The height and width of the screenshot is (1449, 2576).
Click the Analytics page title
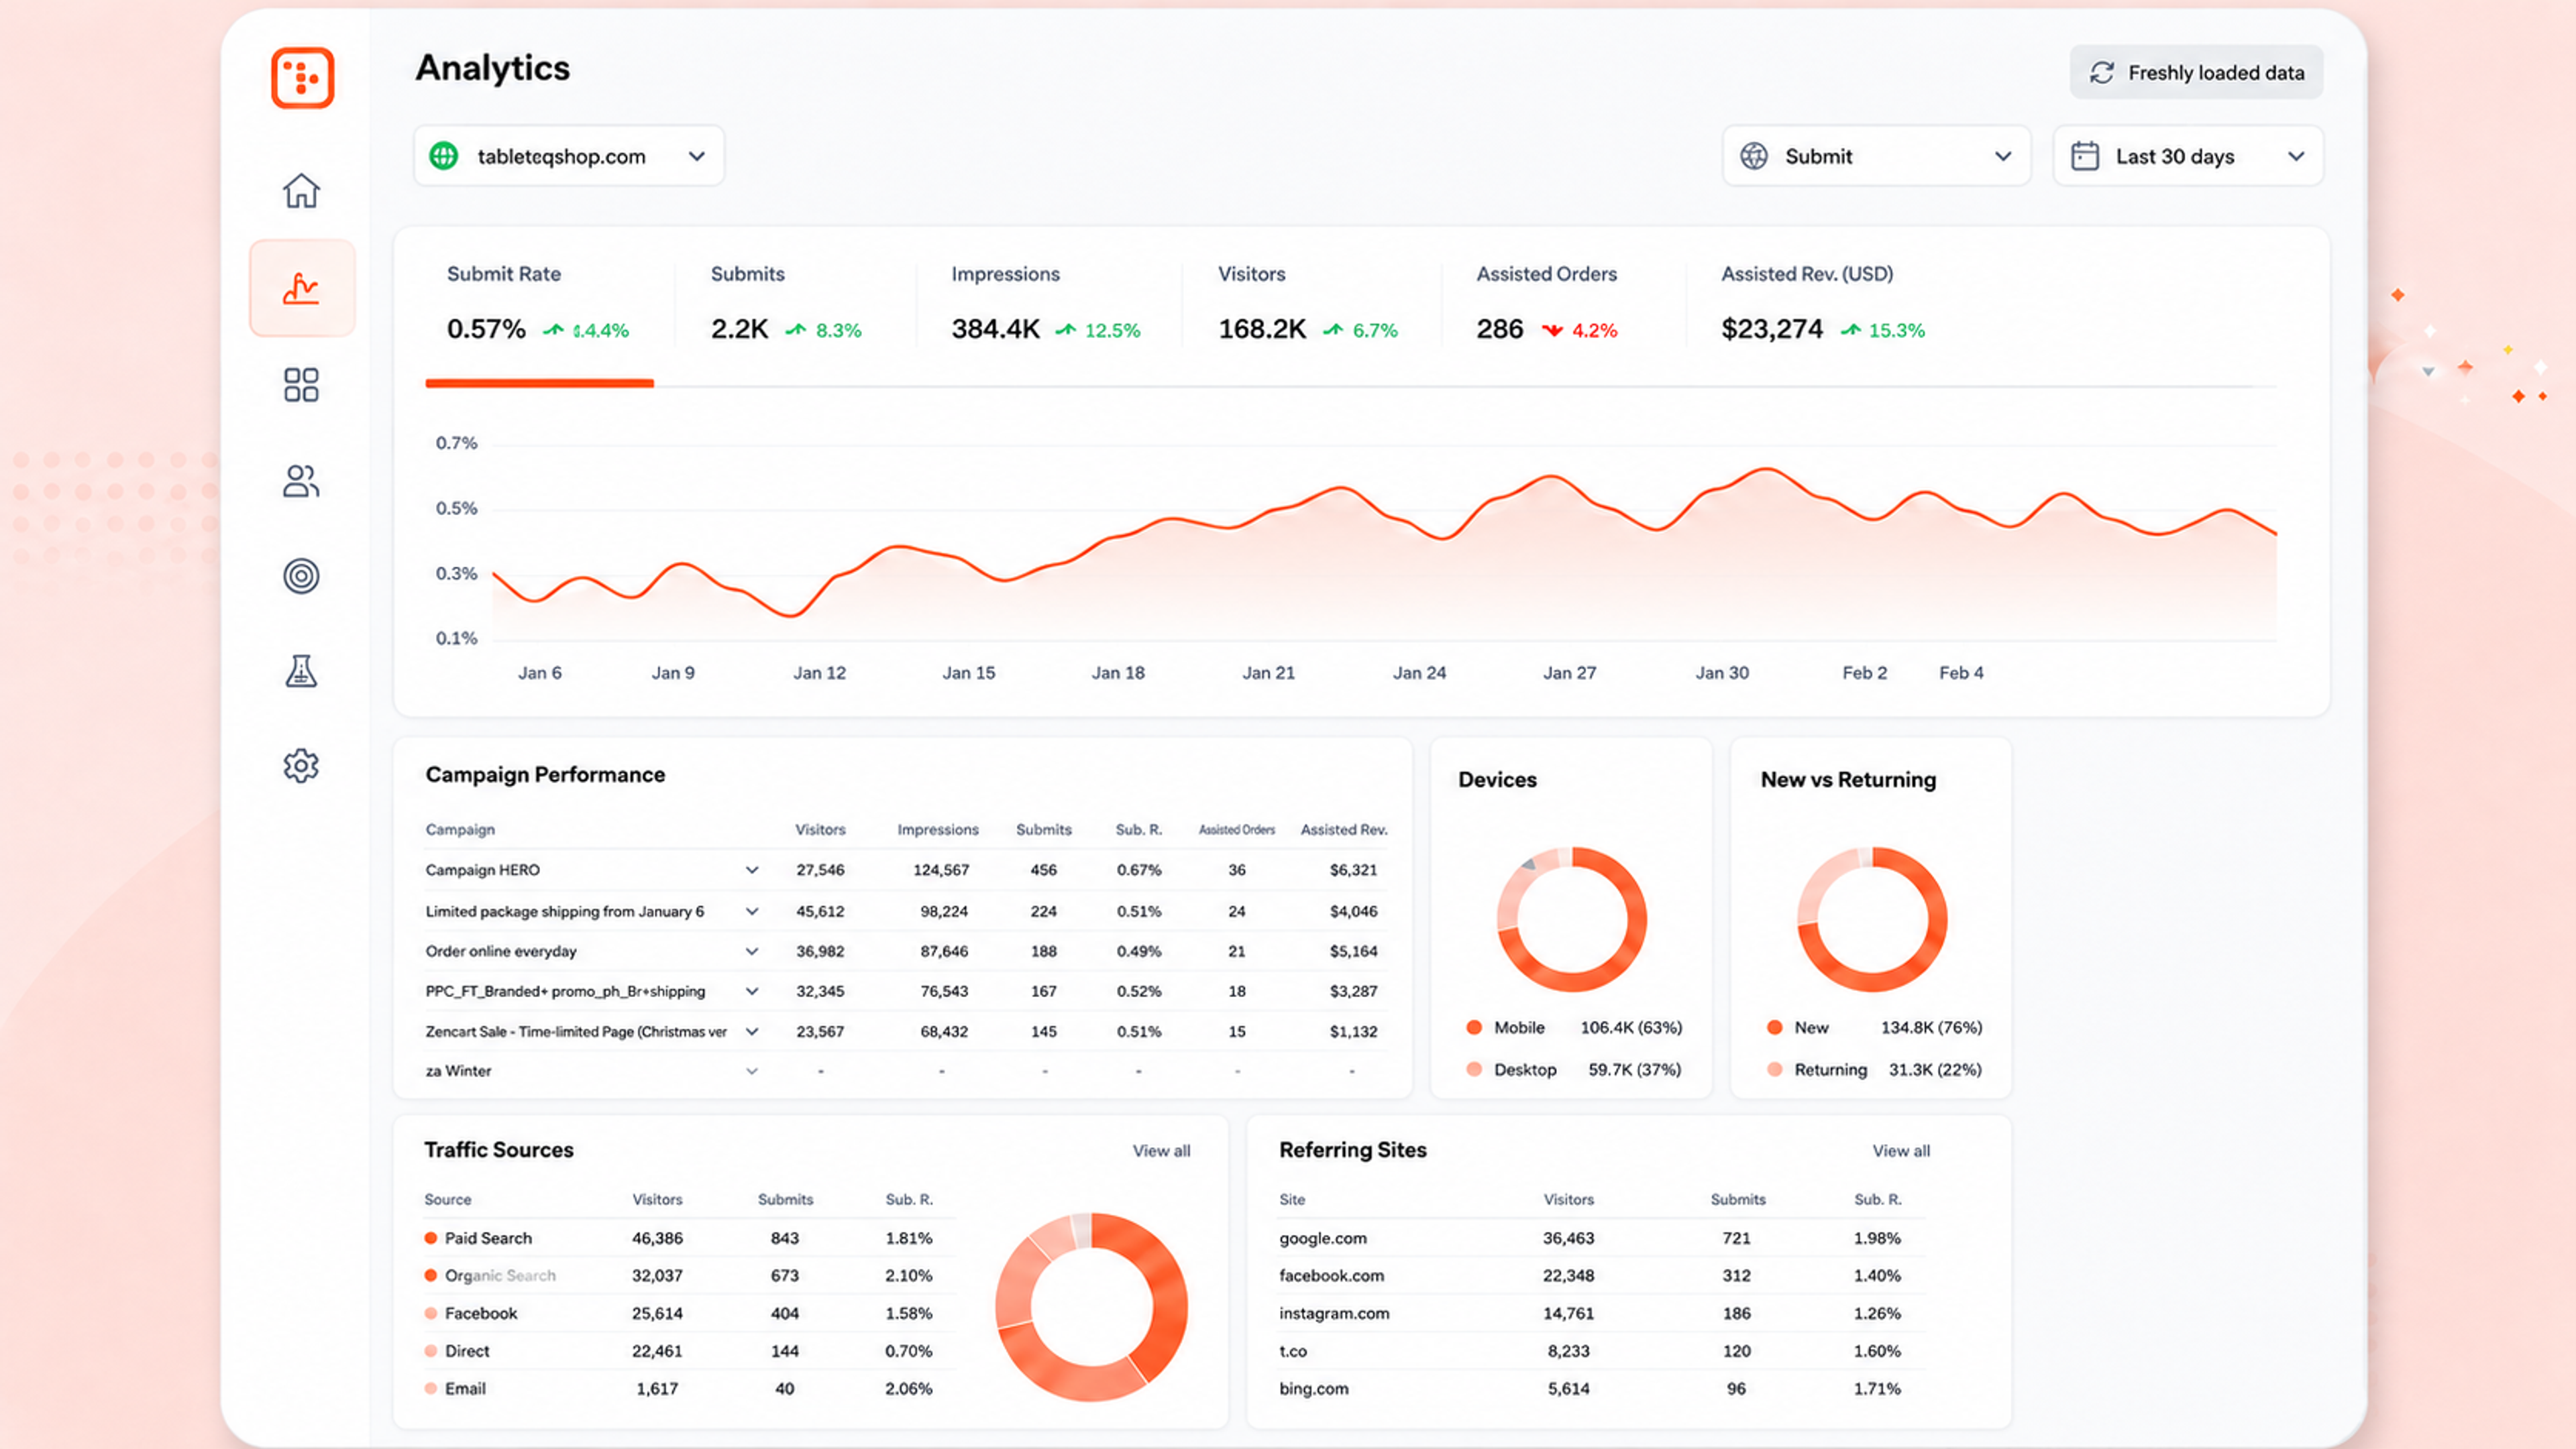click(x=492, y=68)
